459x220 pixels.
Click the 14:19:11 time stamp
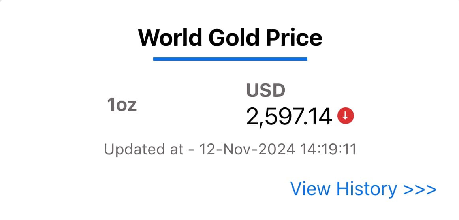tap(328, 149)
